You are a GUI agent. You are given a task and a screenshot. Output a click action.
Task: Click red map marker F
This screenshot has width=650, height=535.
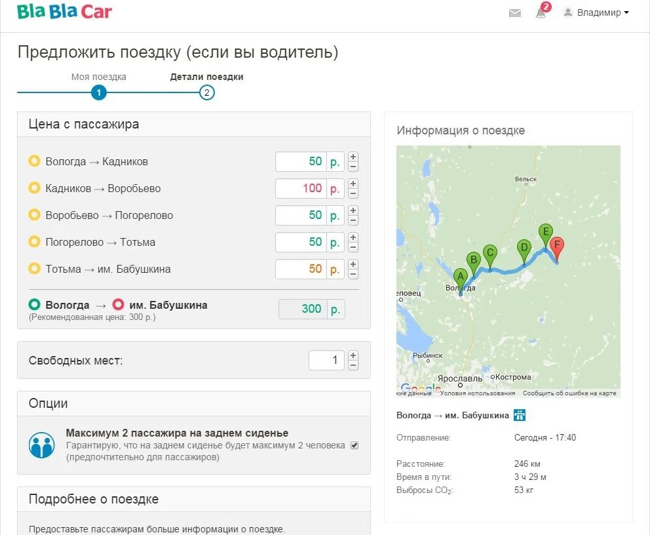(x=556, y=245)
